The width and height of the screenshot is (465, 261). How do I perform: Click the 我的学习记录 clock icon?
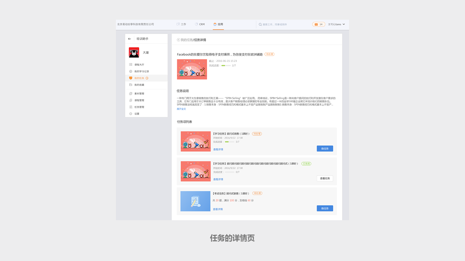[x=131, y=71]
